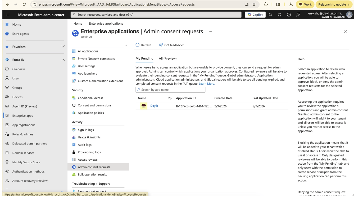Open the help question mark icon
354x199 pixels.
click(x=289, y=15)
